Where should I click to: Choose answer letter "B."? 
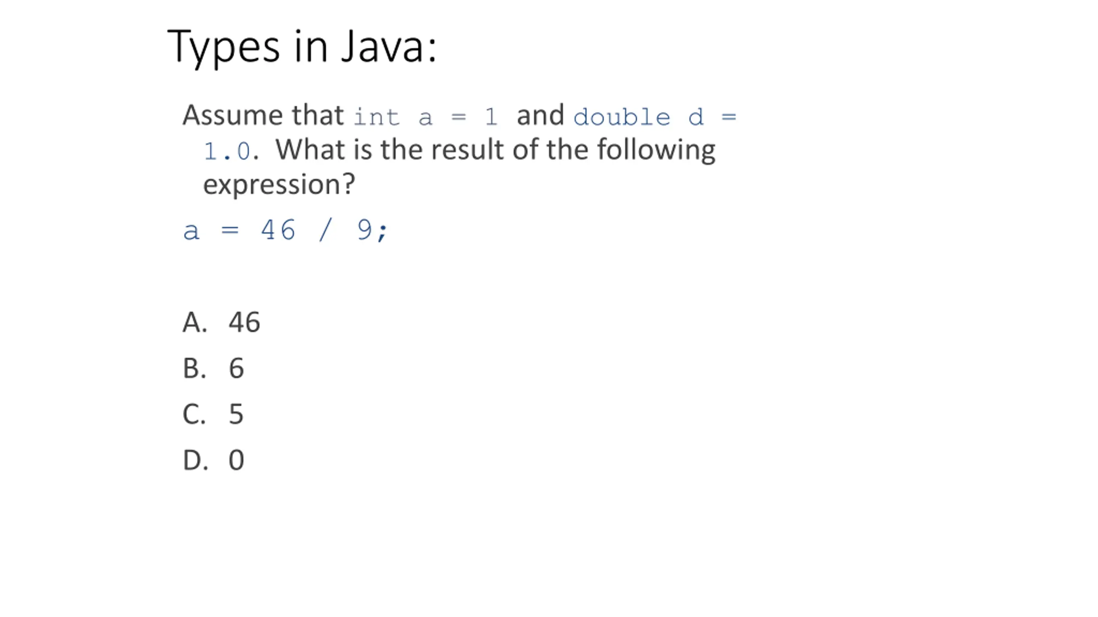pos(194,368)
